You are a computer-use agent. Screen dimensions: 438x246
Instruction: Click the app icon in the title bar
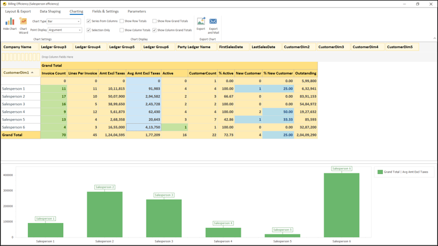[x=4, y=4]
